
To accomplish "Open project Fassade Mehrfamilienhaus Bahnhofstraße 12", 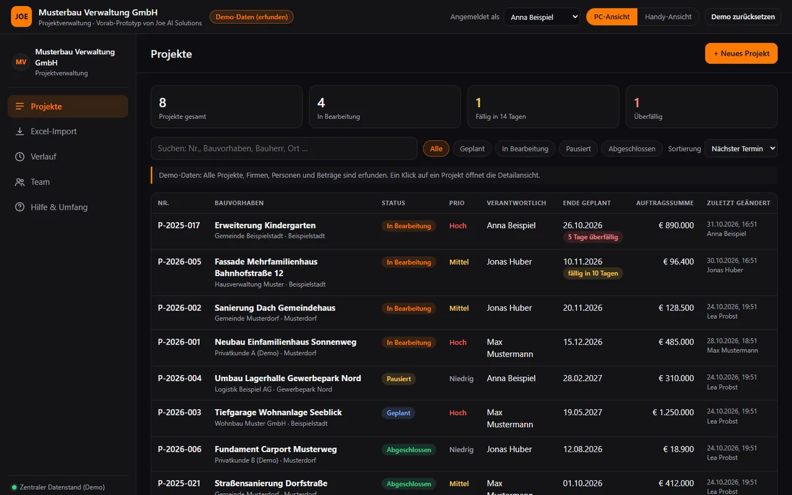I will point(464,273).
